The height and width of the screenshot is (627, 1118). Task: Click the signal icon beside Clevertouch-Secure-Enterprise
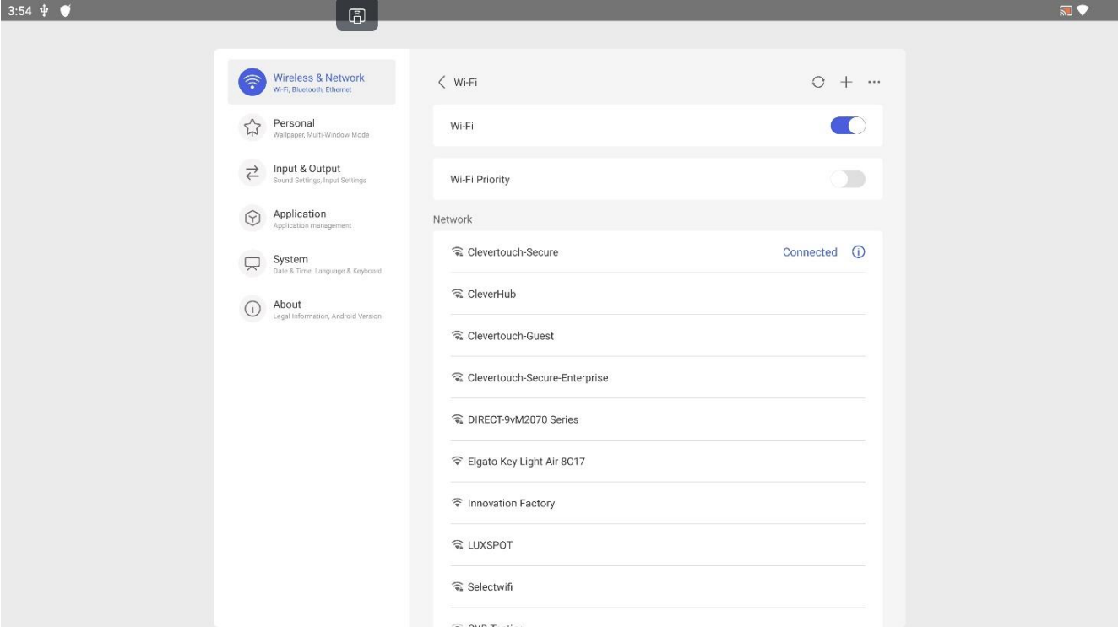tap(458, 378)
